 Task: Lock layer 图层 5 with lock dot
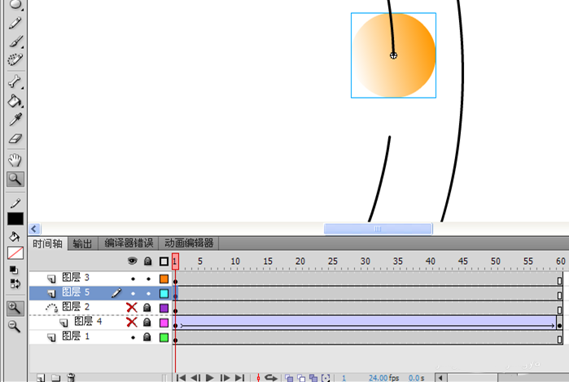(148, 293)
